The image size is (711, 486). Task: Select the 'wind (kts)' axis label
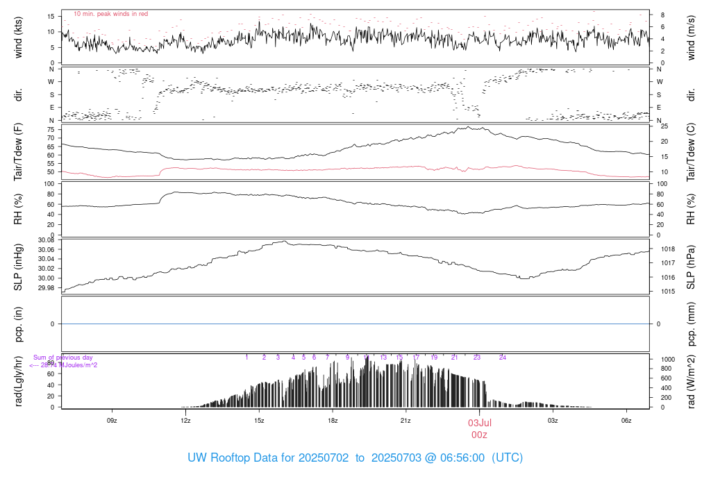click(18, 37)
